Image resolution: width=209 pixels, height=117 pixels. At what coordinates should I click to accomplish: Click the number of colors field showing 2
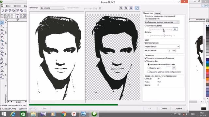click(170, 51)
